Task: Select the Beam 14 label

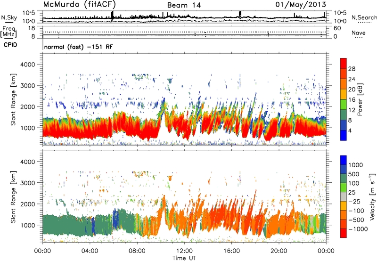Action: point(184,5)
